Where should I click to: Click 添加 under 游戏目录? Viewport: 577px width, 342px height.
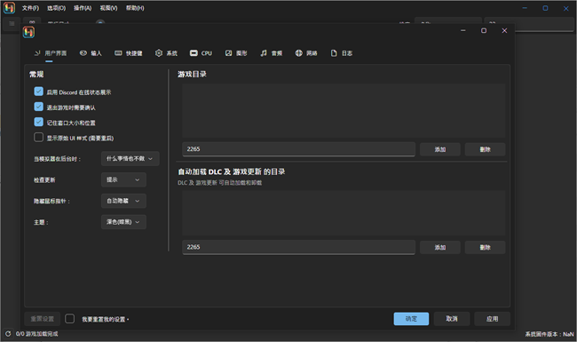440,149
